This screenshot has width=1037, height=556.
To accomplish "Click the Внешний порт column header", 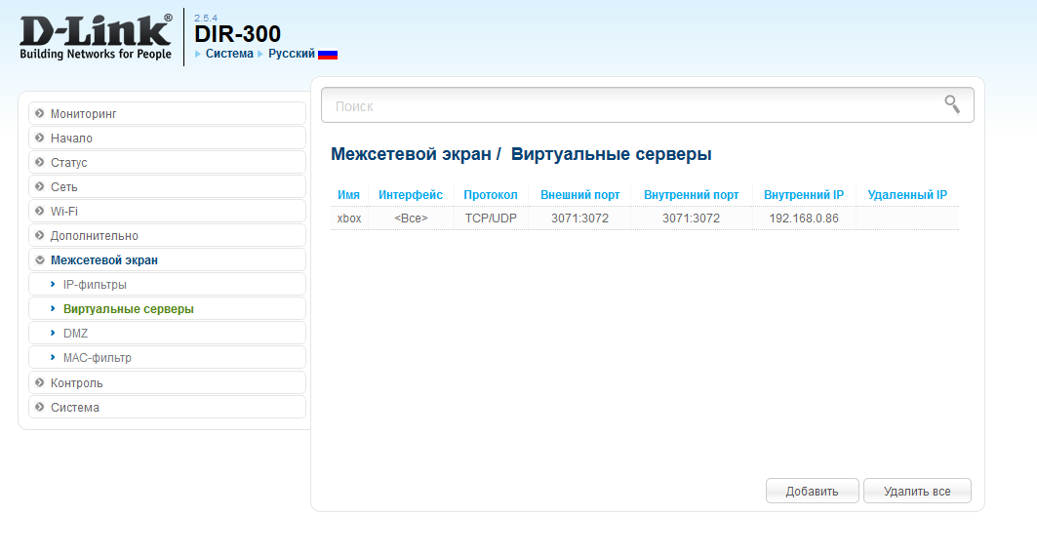I will click(x=580, y=195).
